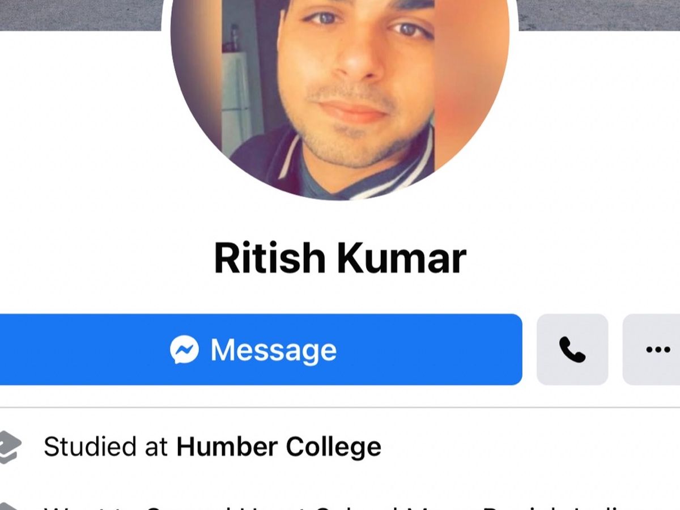Click the Messenger lightning bolt icon
Viewport: 680px width, 510px height.
184,350
